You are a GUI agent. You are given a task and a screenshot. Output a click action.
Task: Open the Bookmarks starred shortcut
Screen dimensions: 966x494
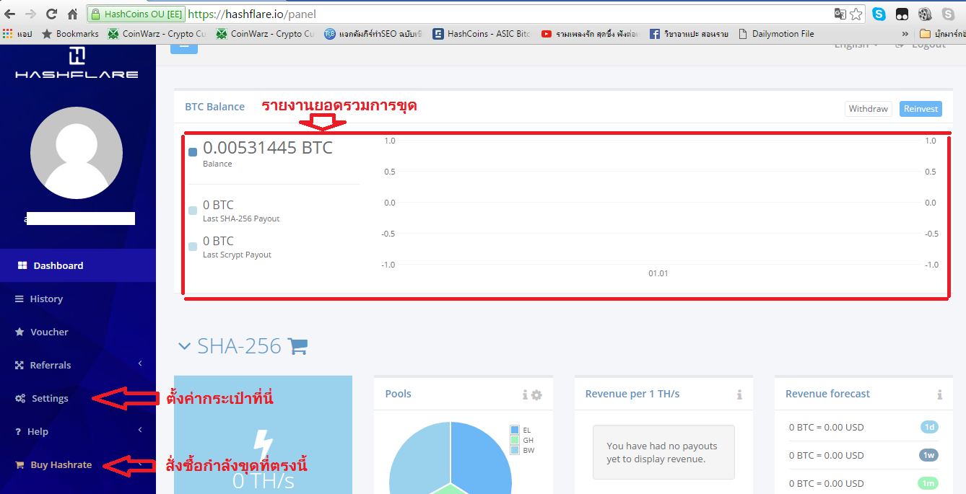70,33
